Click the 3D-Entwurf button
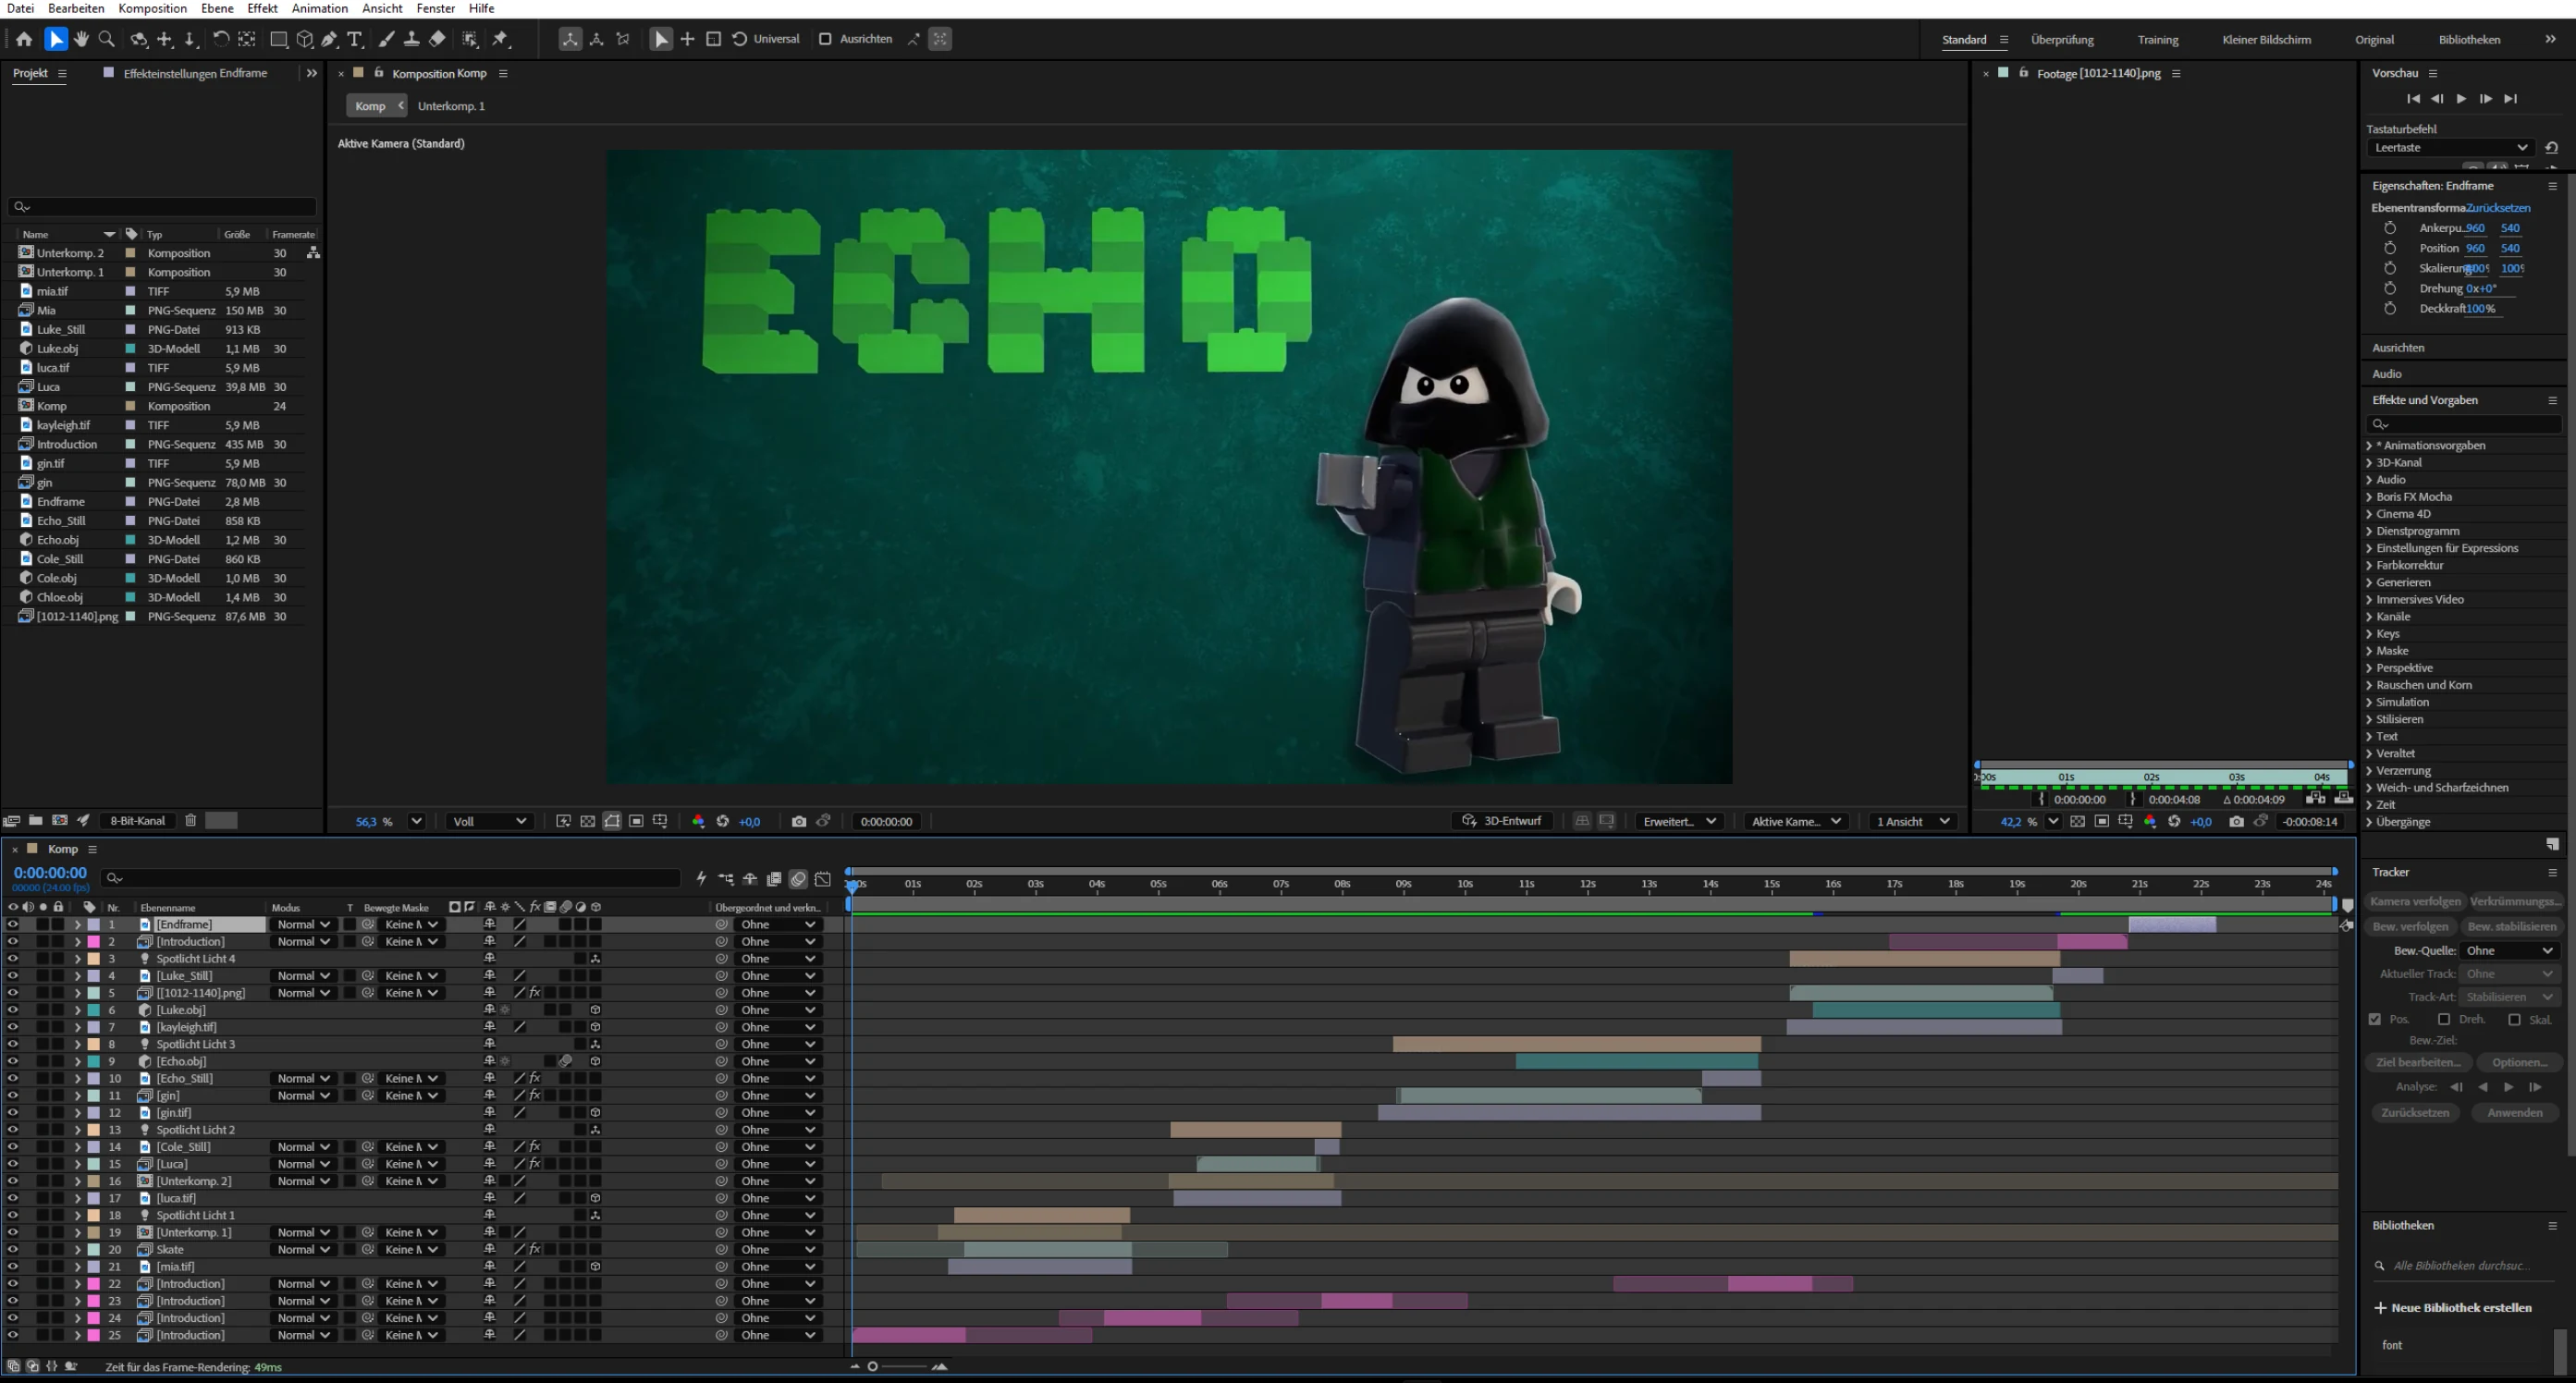Image resolution: width=2576 pixels, height=1383 pixels. pyautogui.click(x=1502, y=821)
